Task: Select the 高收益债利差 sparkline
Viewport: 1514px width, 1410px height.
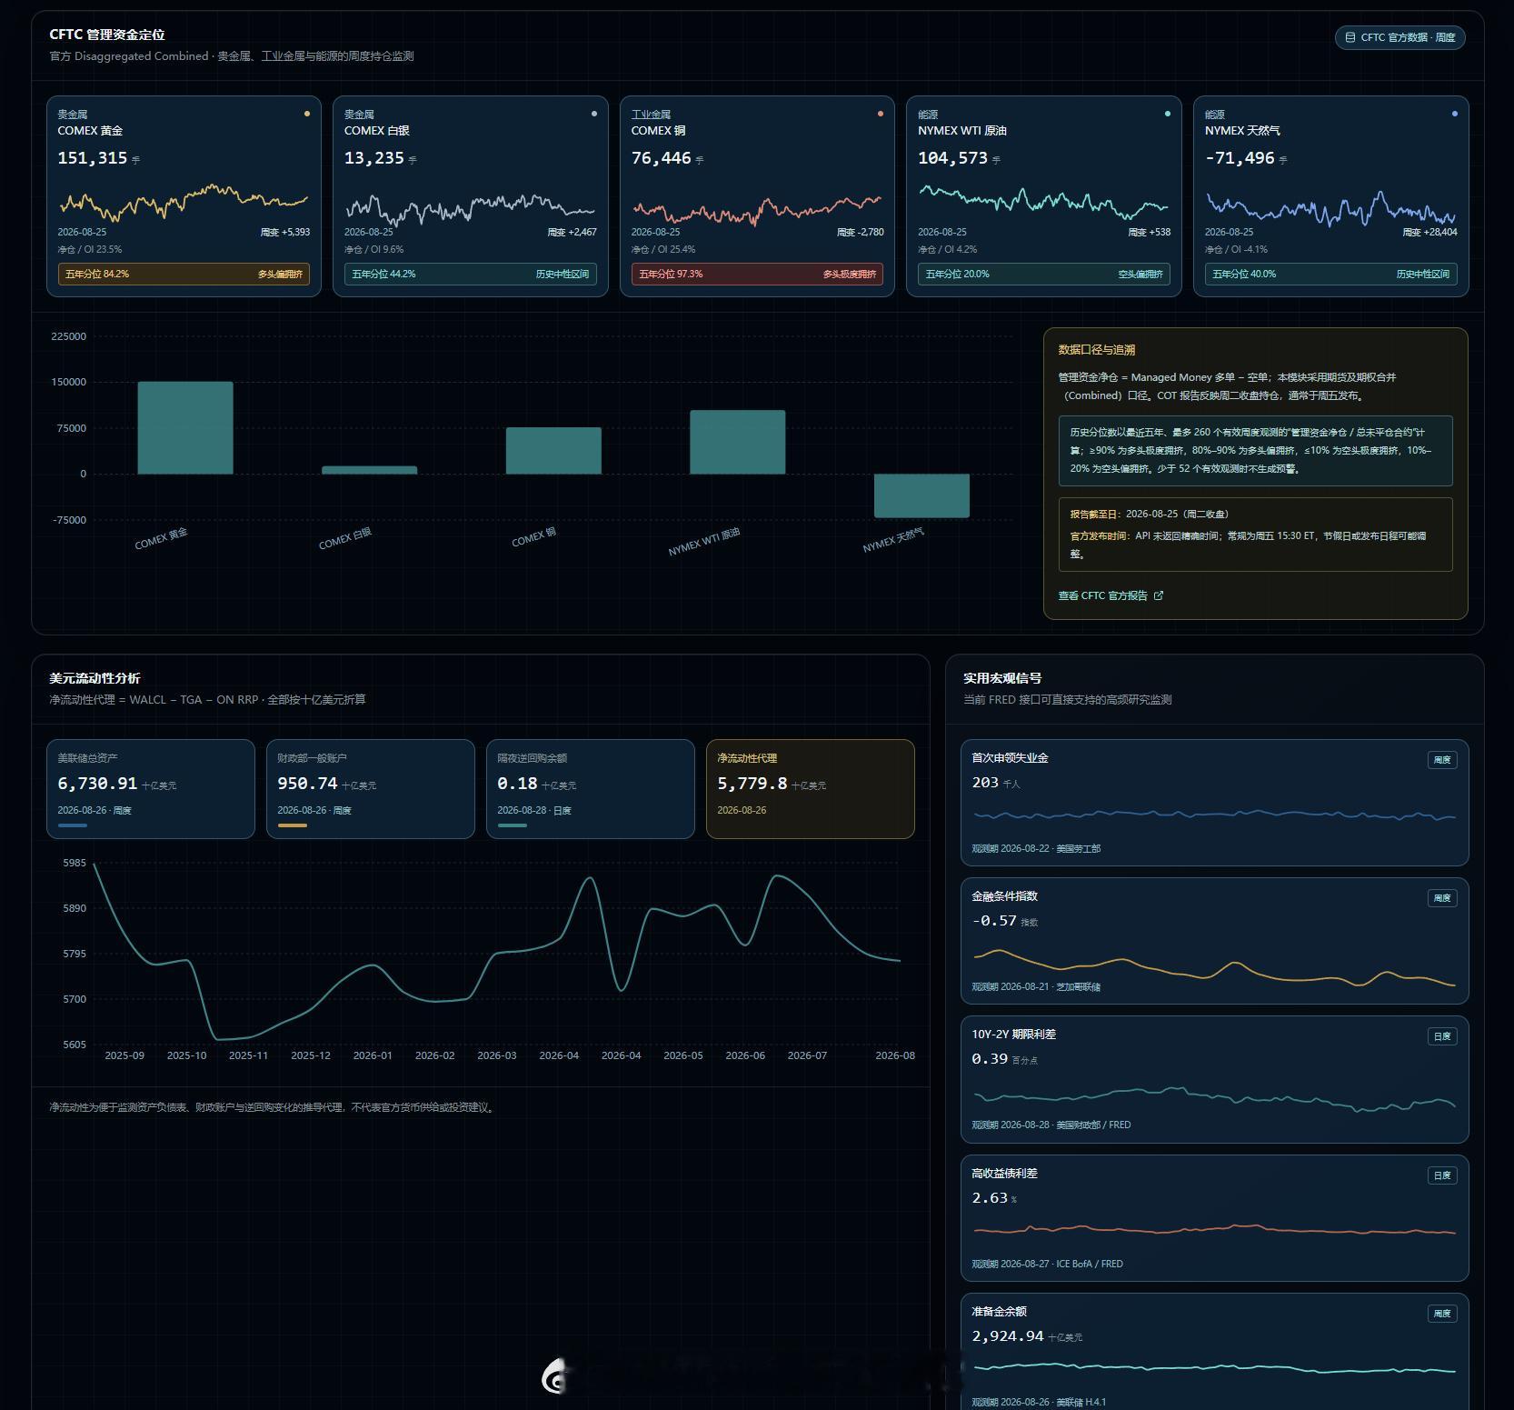Action: (1214, 1230)
